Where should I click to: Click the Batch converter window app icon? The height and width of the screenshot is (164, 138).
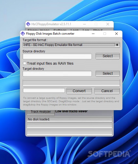pyautogui.click(x=23, y=34)
